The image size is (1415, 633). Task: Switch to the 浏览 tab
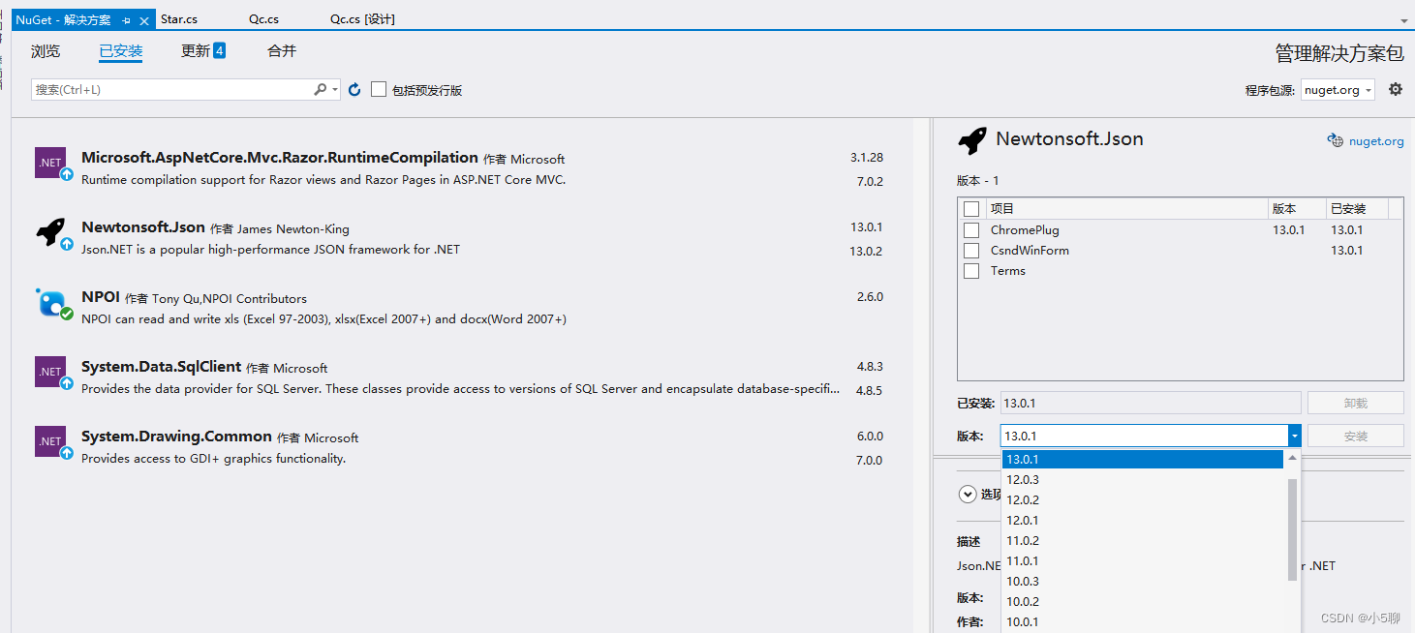pos(45,51)
